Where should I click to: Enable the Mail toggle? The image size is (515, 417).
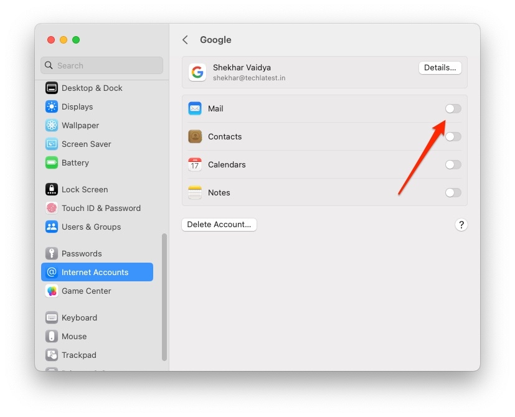click(453, 109)
